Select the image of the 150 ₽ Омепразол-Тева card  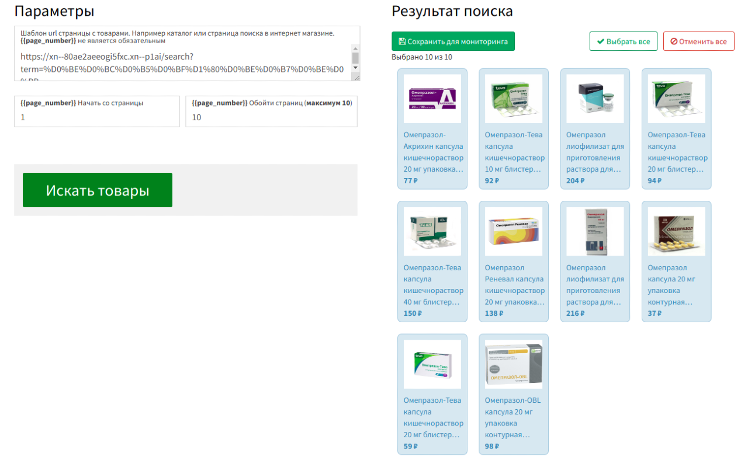(x=432, y=231)
